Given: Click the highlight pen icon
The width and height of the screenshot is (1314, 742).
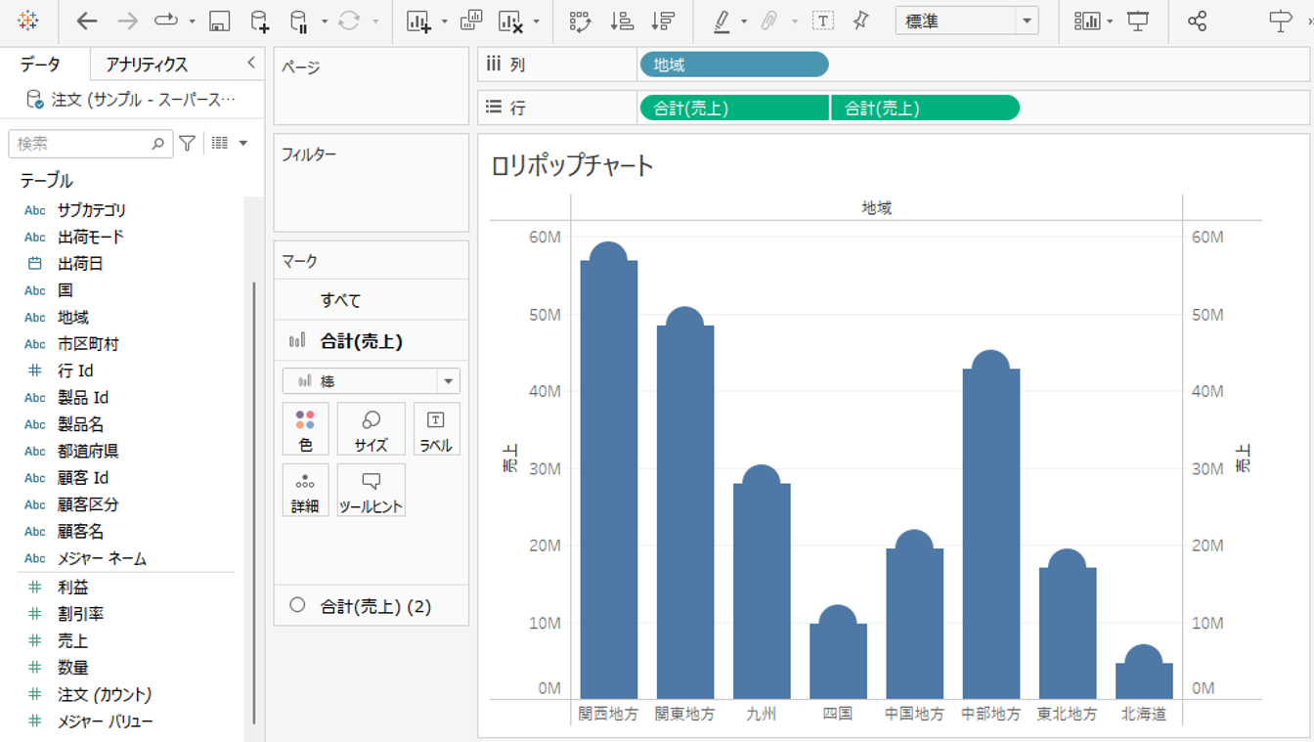Looking at the screenshot, I should (722, 21).
